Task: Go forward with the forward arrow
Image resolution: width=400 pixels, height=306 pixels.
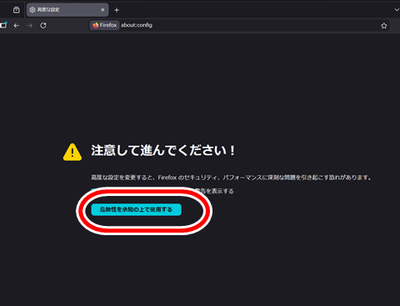Action: pos(30,26)
